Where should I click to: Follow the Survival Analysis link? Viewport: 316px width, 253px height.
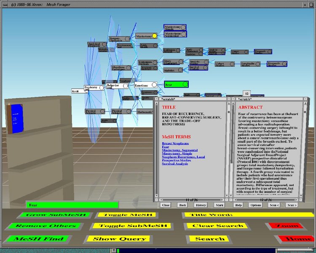click(x=175, y=164)
